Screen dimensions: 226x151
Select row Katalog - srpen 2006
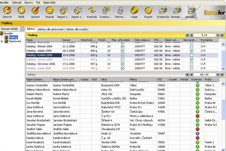[x=122, y=68]
